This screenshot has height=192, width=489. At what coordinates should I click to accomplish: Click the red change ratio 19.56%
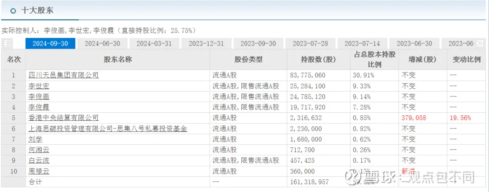coord(460,118)
